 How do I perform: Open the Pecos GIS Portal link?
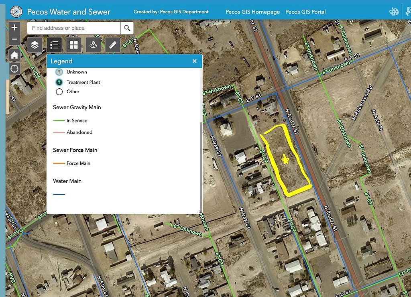[x=305, y=12]
